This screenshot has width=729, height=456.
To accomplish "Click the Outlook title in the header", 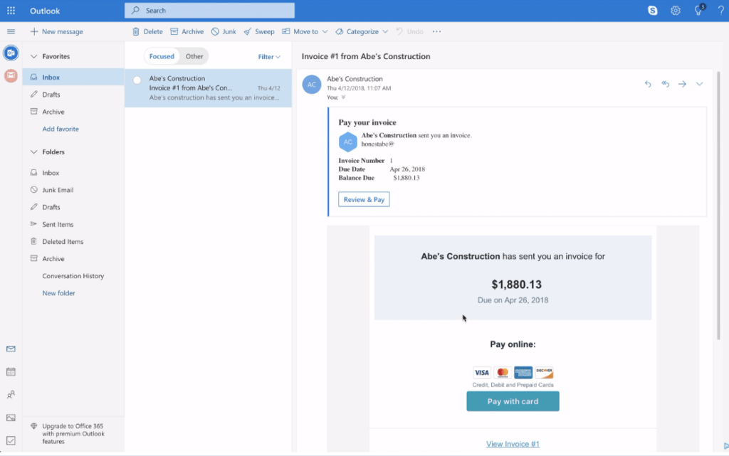I will (x=45, y=11).
